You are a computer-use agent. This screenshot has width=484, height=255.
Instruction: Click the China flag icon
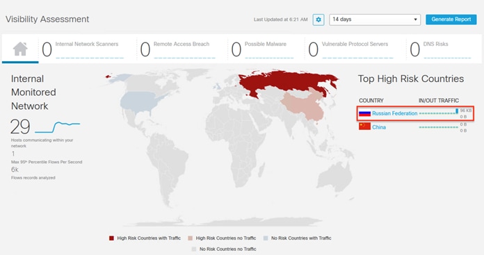[x=364, y=126]
